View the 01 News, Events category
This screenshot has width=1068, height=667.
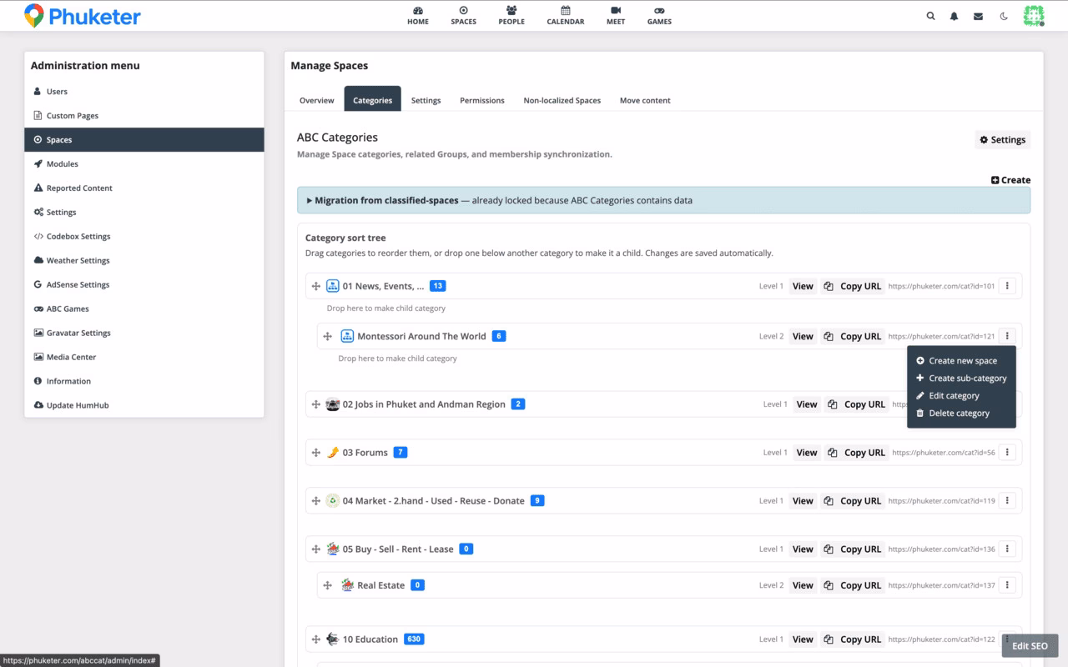pos(803,286)
